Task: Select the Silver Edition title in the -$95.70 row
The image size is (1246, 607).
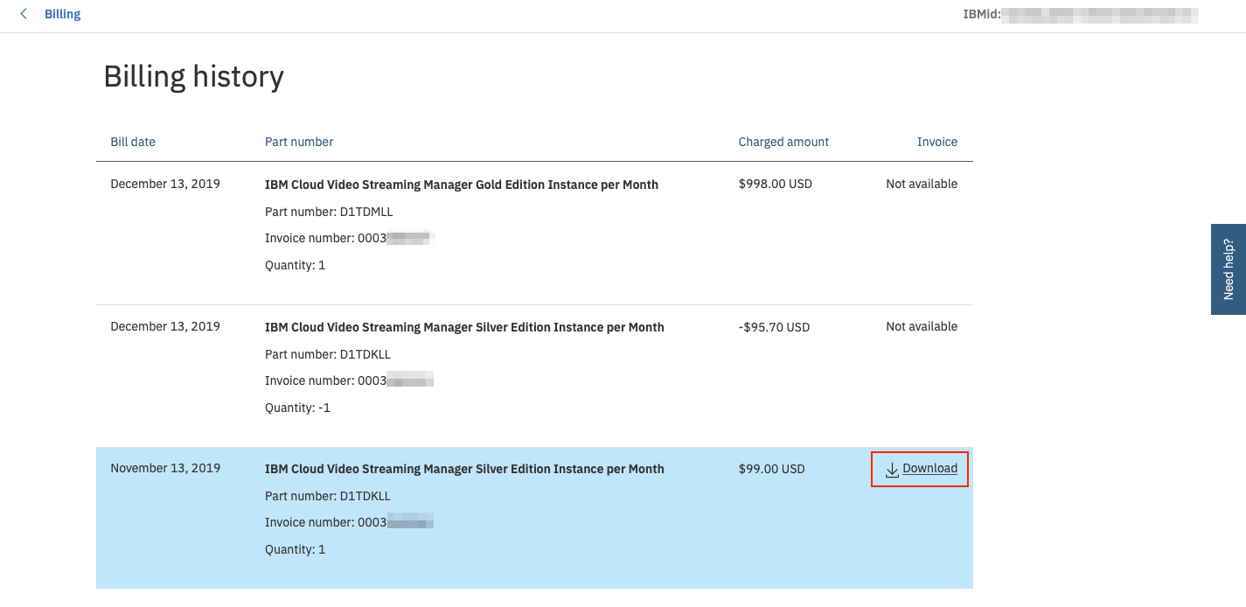Action: [464, 327]
